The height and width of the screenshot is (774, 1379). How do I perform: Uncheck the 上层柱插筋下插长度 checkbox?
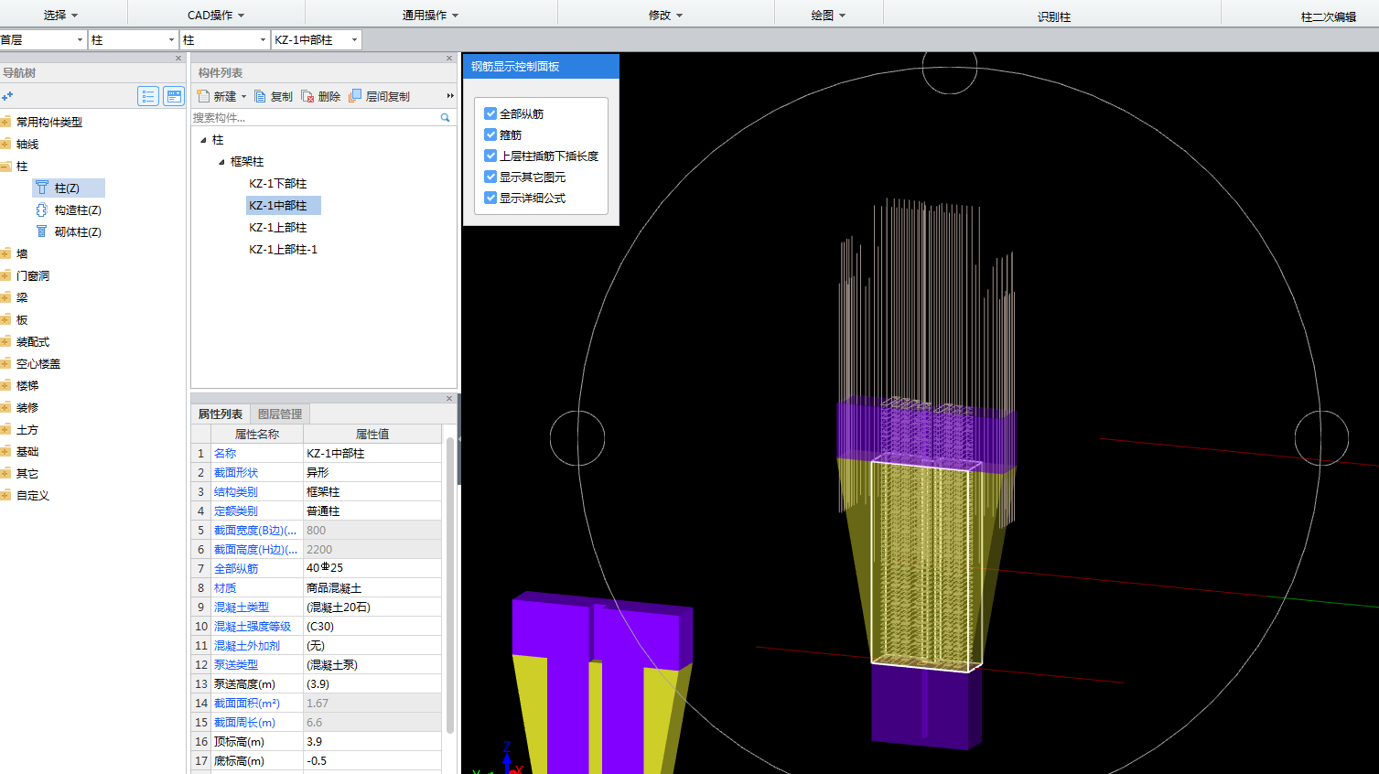click(x=490, y=156)
